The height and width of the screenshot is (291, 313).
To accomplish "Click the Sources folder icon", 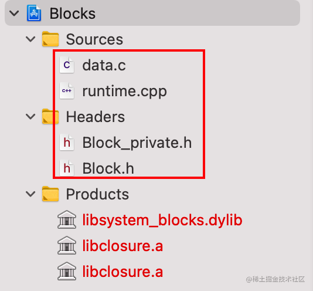I will (50, 39).
